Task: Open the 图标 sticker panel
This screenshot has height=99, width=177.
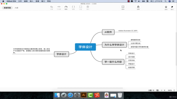Action: 166,7
